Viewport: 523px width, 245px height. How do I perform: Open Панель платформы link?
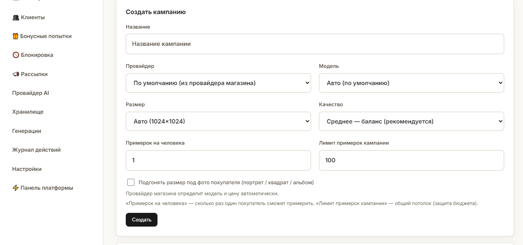(43, 188)
